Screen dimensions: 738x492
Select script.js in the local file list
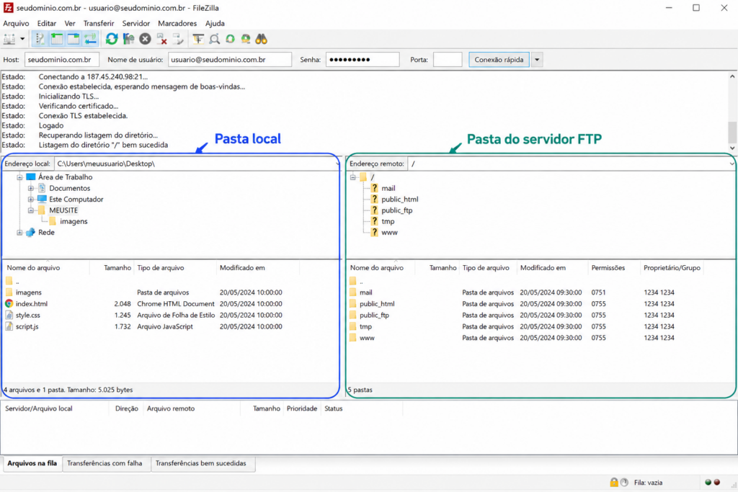27,326
